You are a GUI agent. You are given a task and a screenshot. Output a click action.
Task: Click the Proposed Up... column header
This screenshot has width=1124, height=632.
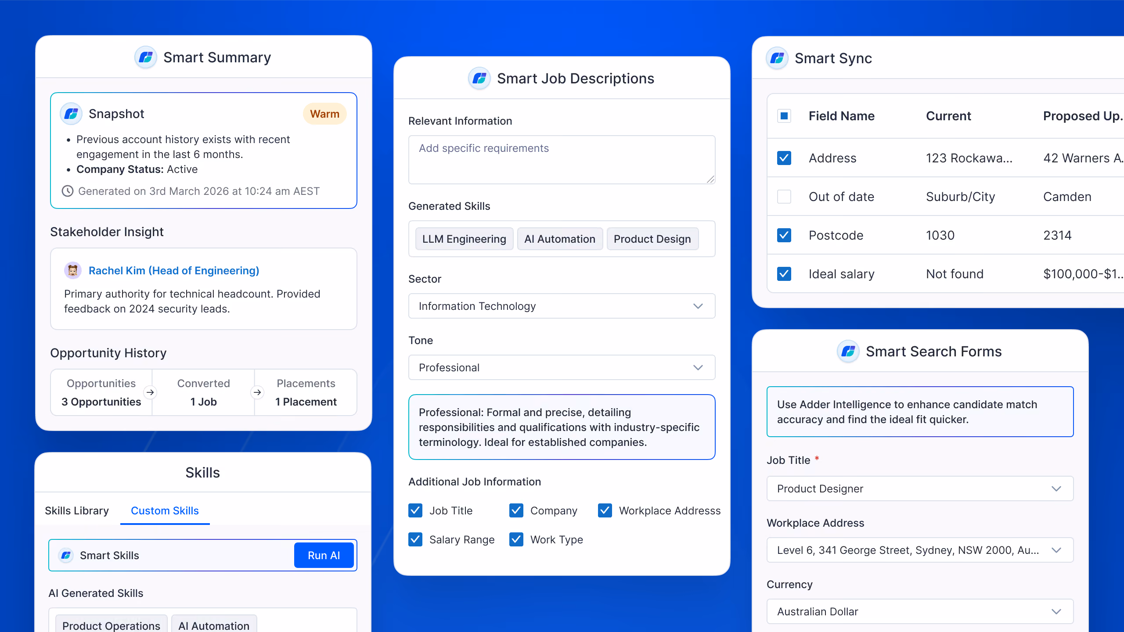coord(1083,116)
